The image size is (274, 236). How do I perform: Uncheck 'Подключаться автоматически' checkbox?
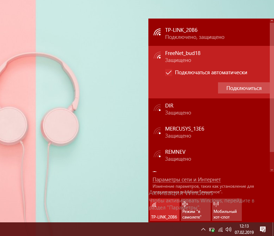pos(169,72)
